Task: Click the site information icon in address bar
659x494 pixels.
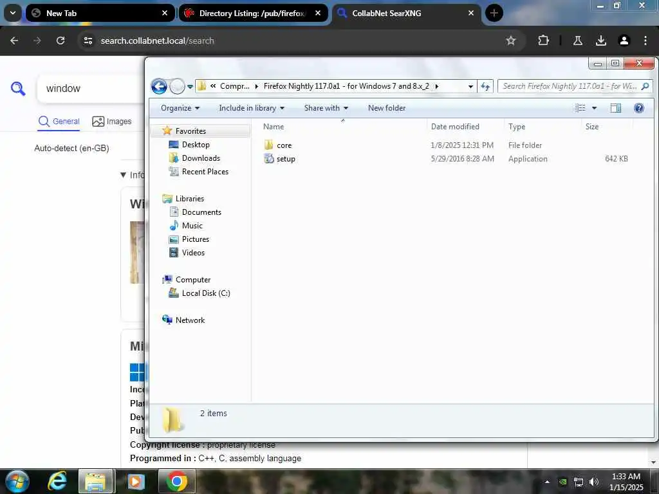Action: coord(88,41)
